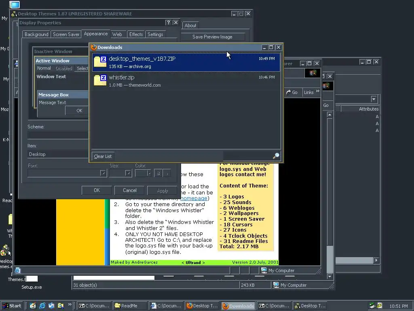Switch to the Settings tab
414x311 pixels.
pos(155,34)
